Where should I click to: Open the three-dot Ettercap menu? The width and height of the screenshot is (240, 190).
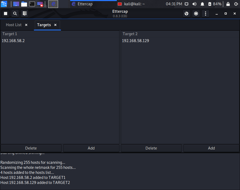pyautogui.click(x=205, y=13)
